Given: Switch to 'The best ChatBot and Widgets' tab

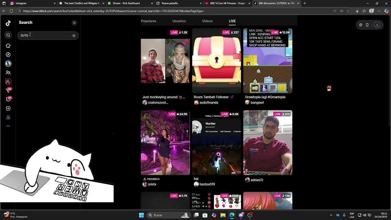Looking at the screenshot, I should click(x=82, y=3).
